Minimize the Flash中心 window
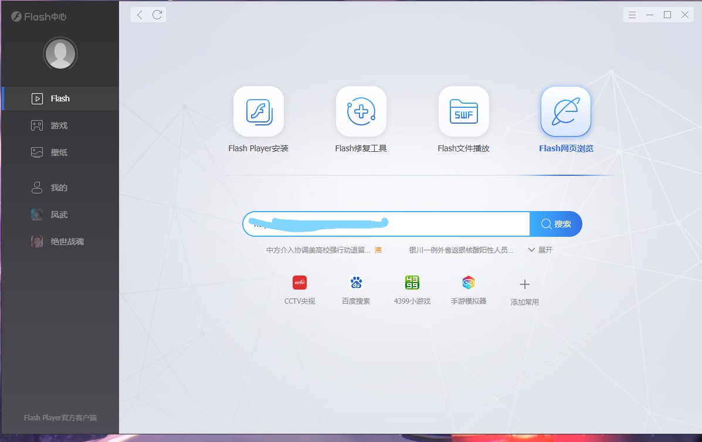Viewport: 702px width, 442px height. click(650, 15)
